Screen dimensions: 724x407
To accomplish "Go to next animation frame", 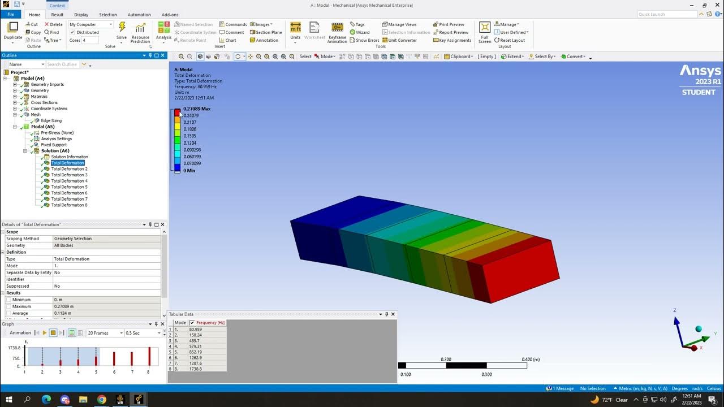I will (x=61, y=333).
